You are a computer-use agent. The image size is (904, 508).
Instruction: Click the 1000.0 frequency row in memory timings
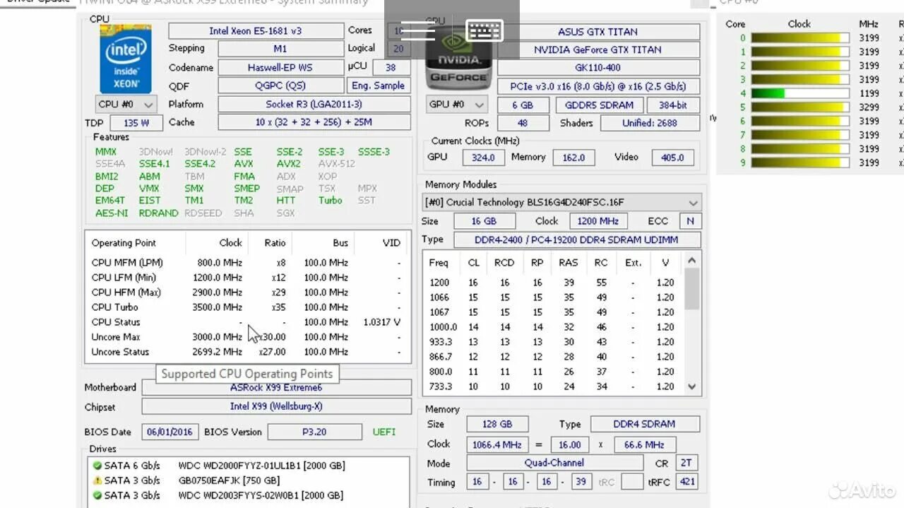click(x=553, y=327)
